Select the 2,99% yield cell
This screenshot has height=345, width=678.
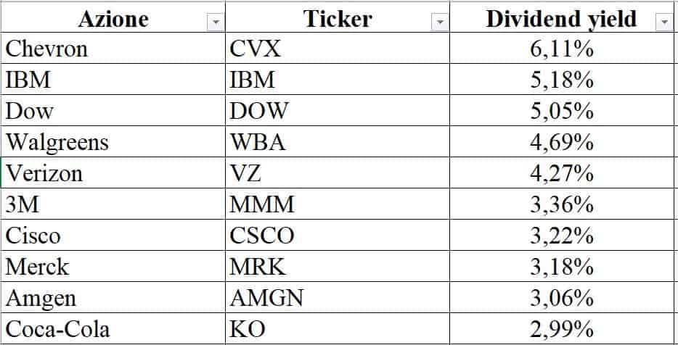563,329
